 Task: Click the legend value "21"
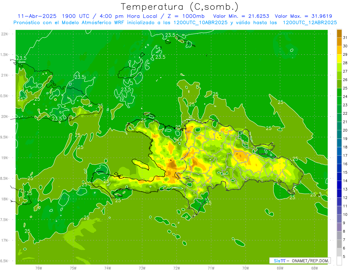(x=345, y=122)
